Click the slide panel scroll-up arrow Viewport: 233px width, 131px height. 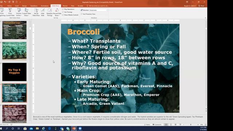tap(30, 20)
